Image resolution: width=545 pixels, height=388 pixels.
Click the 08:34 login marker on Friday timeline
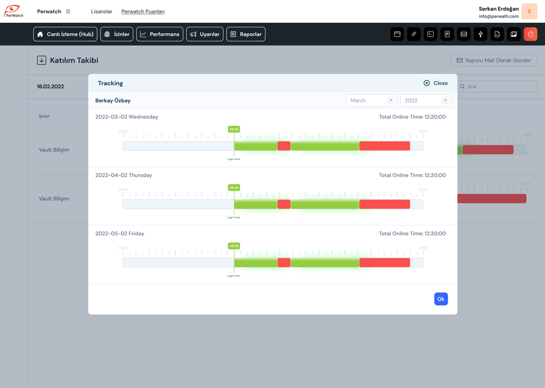234,246
